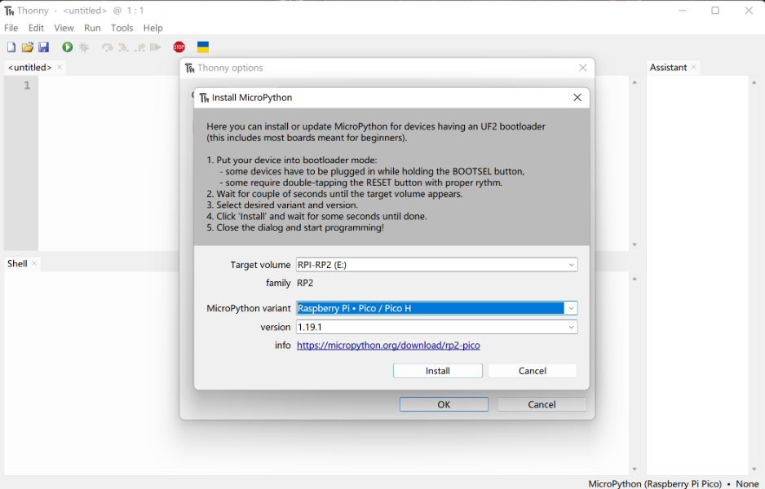This screenshot has height=489, width=765.
Task: Click the Assistant scrollbar down arrow
Action: tap(754, 469)
